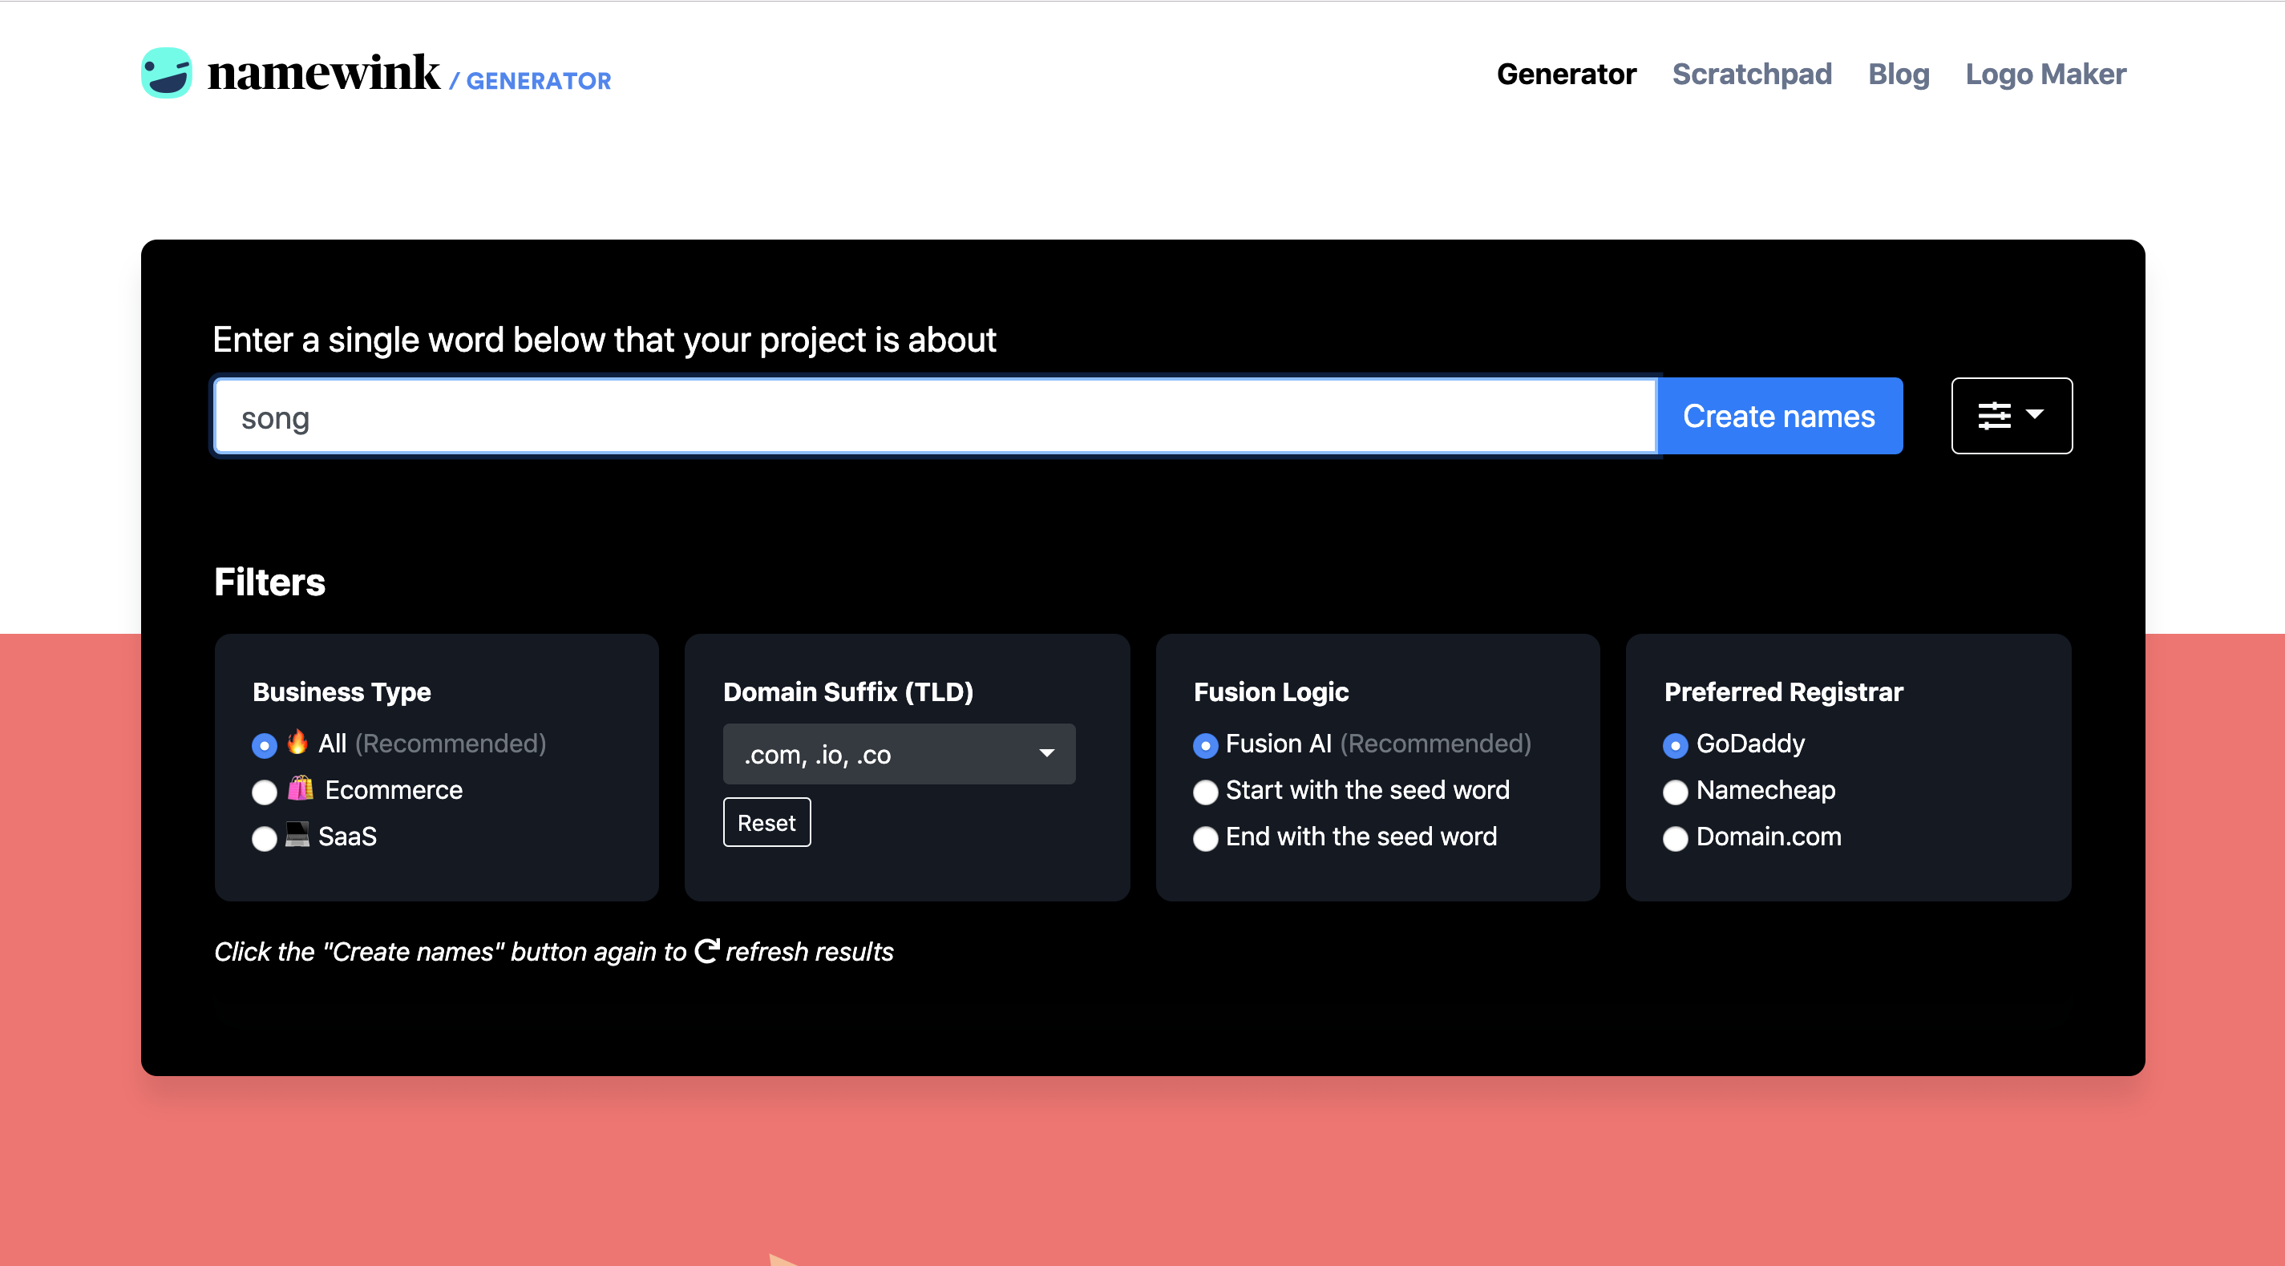Click the namewink winking face logo
Image resolution: width=2285 pixels, height=1266 pixels.
pos(167,73)
